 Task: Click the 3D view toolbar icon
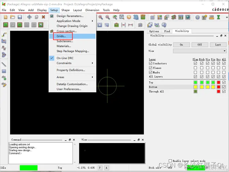(x=136, y=17)
